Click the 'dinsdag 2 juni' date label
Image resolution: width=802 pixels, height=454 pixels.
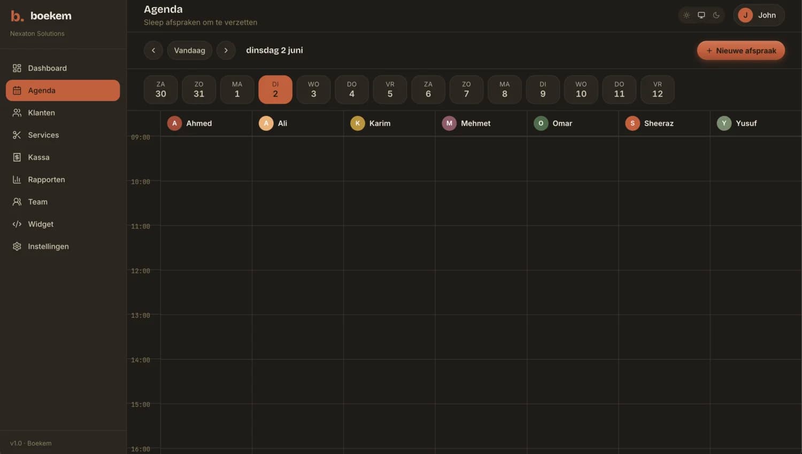coord(274,50)
